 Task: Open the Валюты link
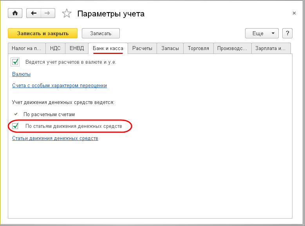pos(21,74)
